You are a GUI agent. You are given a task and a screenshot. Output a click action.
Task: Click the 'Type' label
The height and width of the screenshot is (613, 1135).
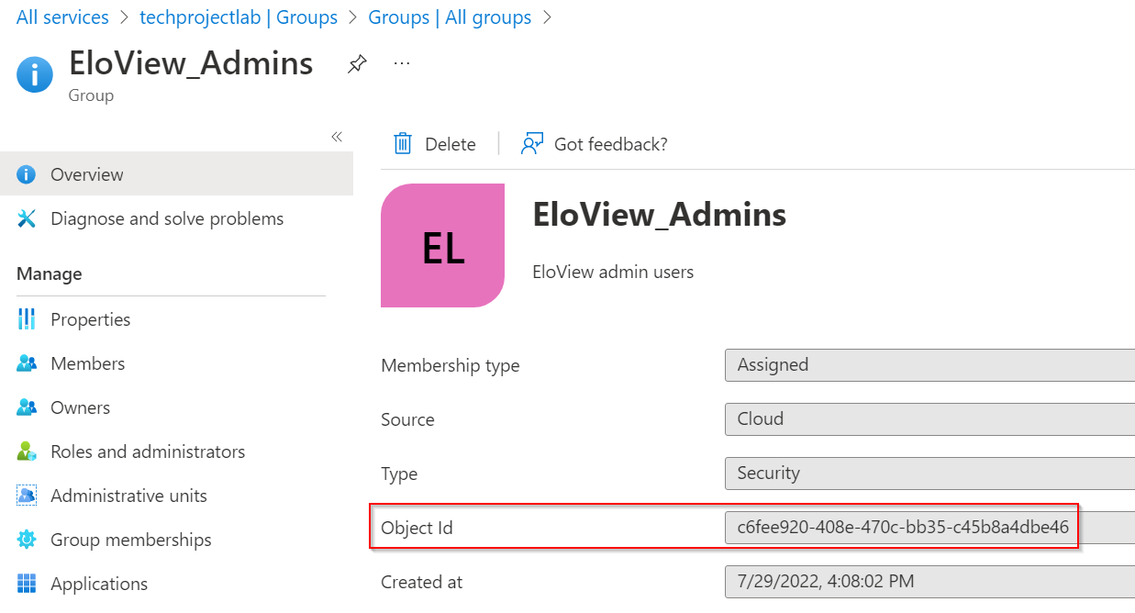(x=399, y=474)
